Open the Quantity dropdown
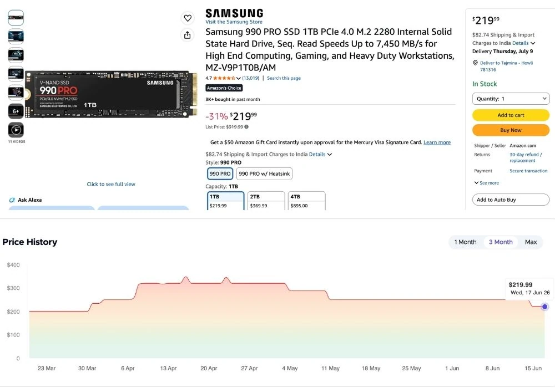This screenshot has width=555, height=388. pyautogui.click(x=511, y=99)
